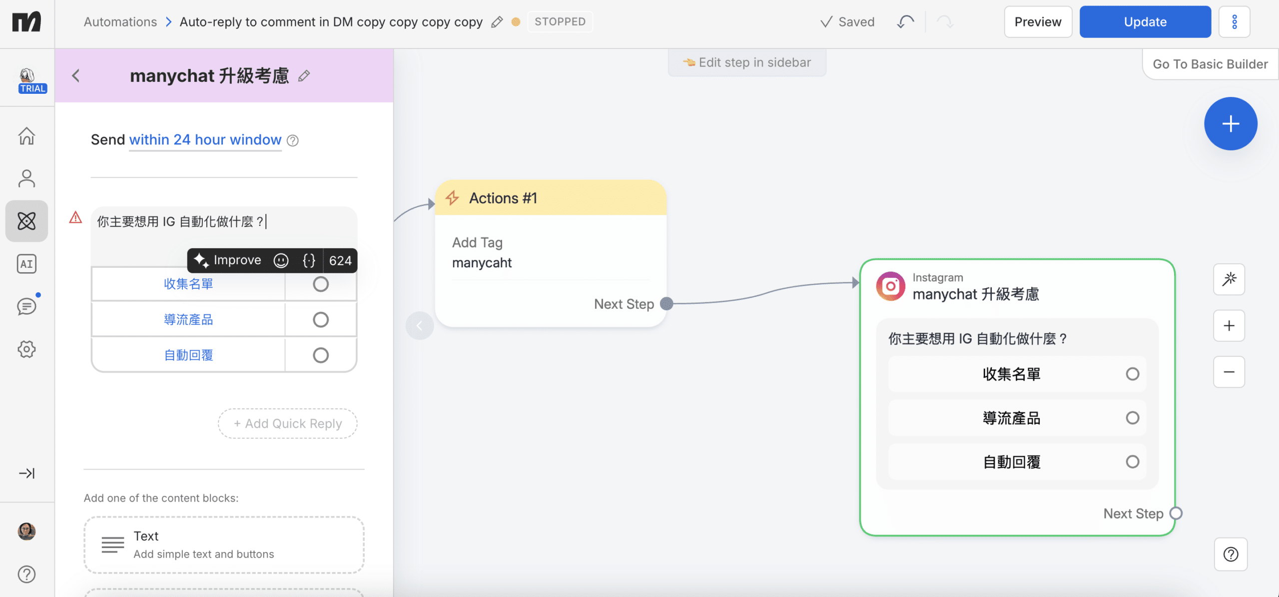Click the user profile avatar
1279x597 pixels.
click(x=26, y=531)
